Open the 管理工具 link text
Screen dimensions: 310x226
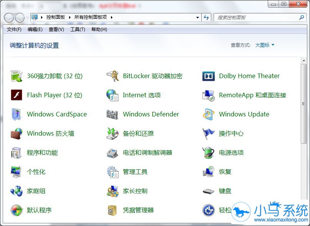coord(135,172)
